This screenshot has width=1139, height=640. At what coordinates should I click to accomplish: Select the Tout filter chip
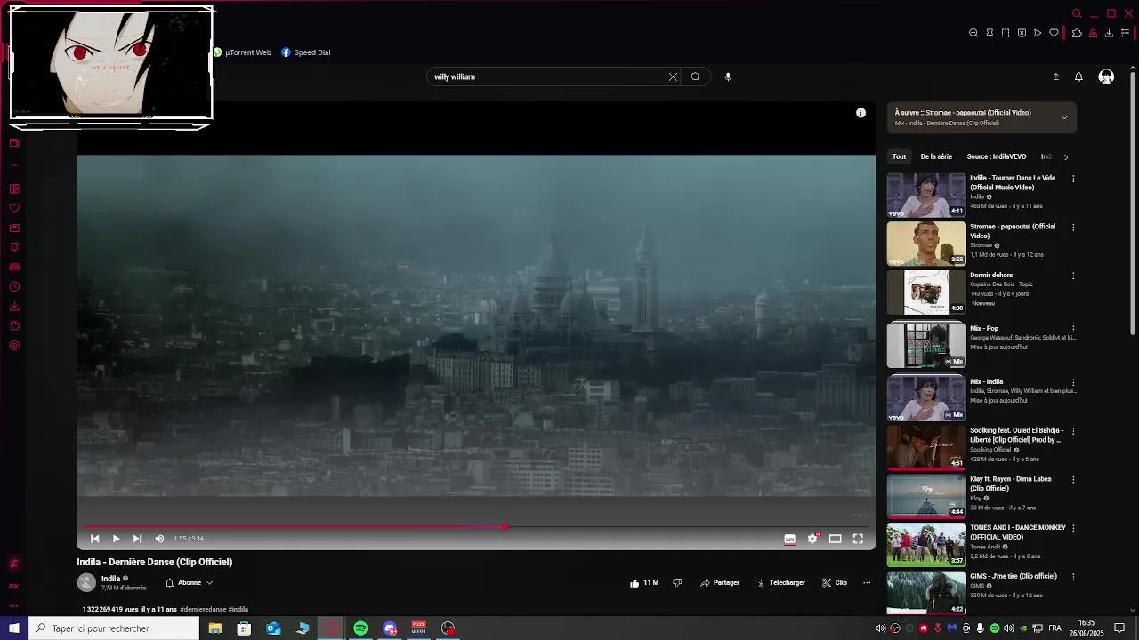(899, 157)
